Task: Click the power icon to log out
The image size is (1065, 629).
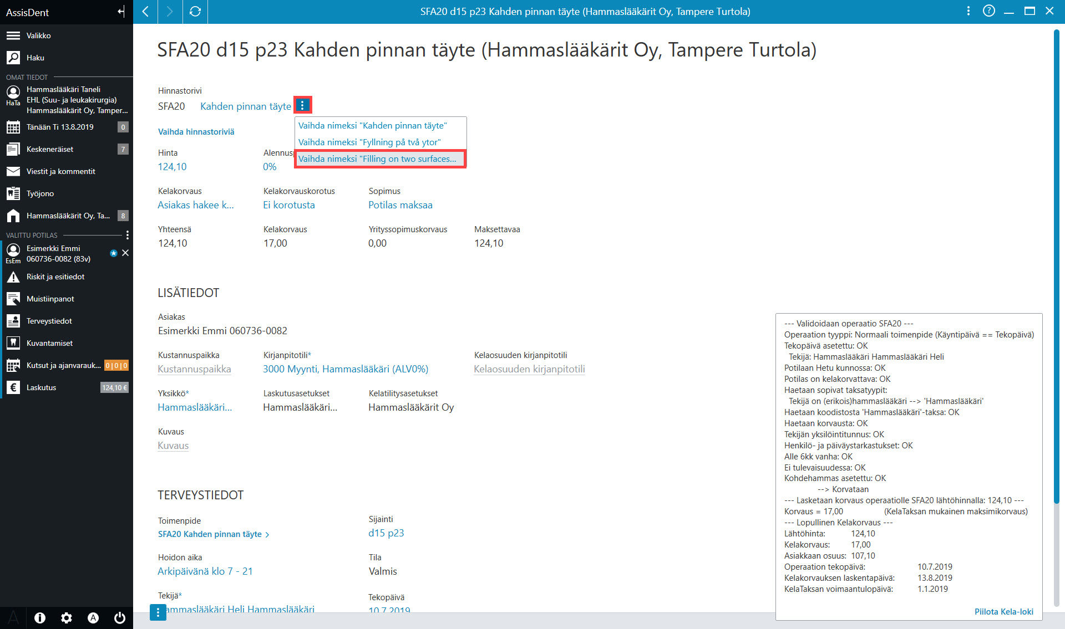Action: point(120,618)
